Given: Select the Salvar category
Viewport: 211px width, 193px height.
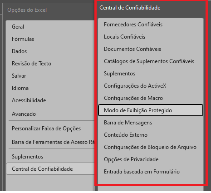Looking at the screenshot, I should 19,76.
